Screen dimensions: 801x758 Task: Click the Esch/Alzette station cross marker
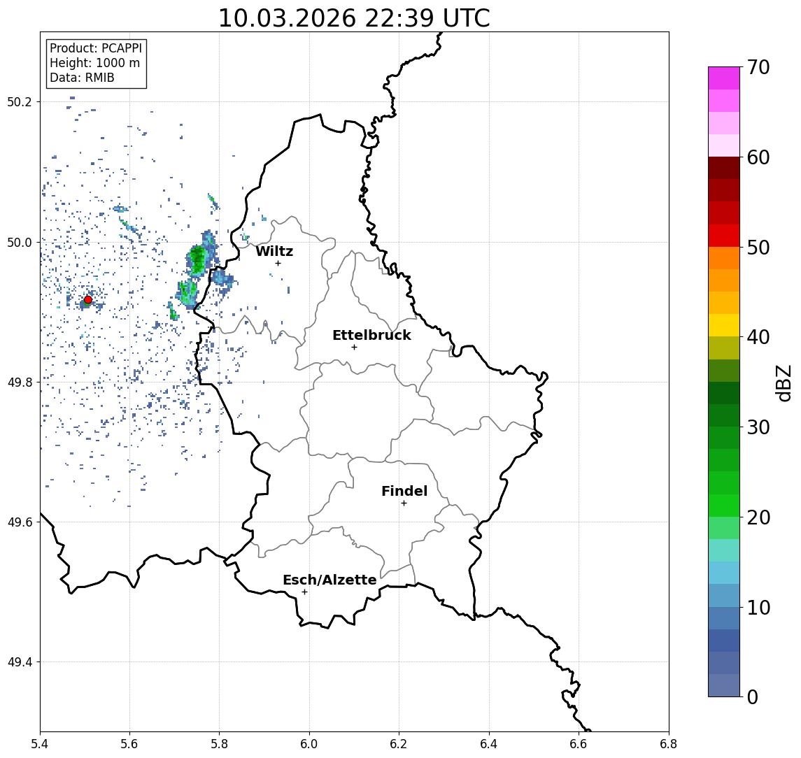point(304,592)
